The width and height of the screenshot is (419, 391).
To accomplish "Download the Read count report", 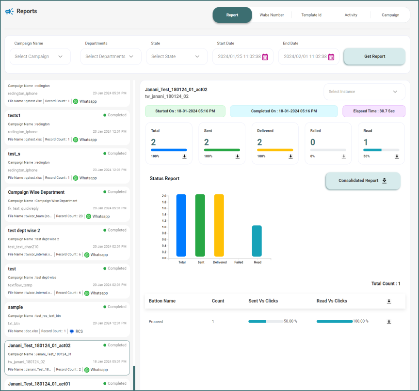I will [397, 156].
